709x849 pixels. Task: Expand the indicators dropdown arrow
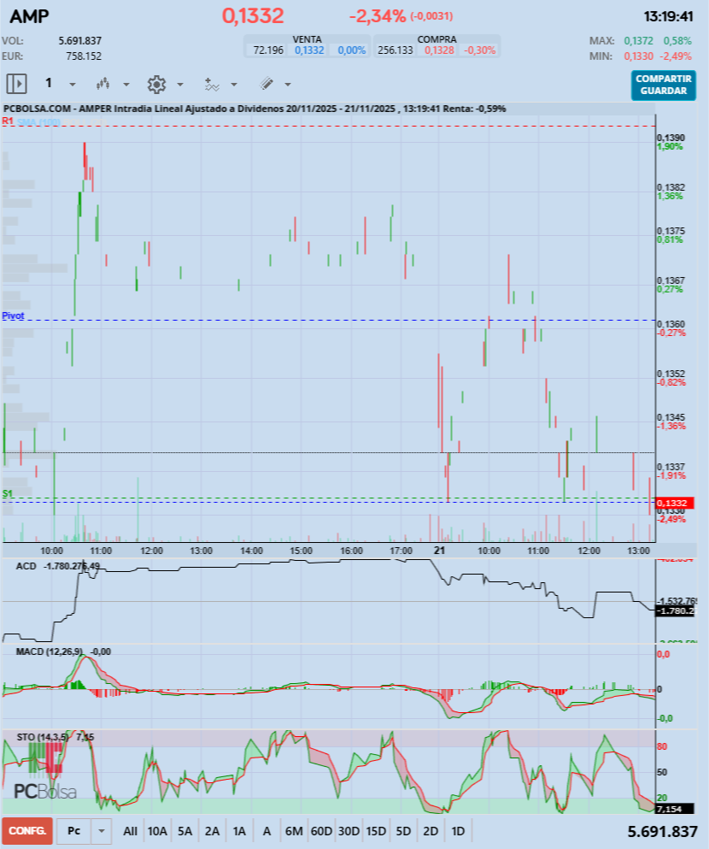[234, 85]
